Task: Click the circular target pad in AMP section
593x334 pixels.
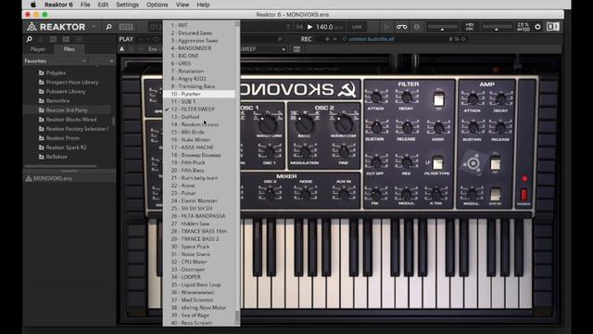Action: pyautogui.click(x=473, y=164)
